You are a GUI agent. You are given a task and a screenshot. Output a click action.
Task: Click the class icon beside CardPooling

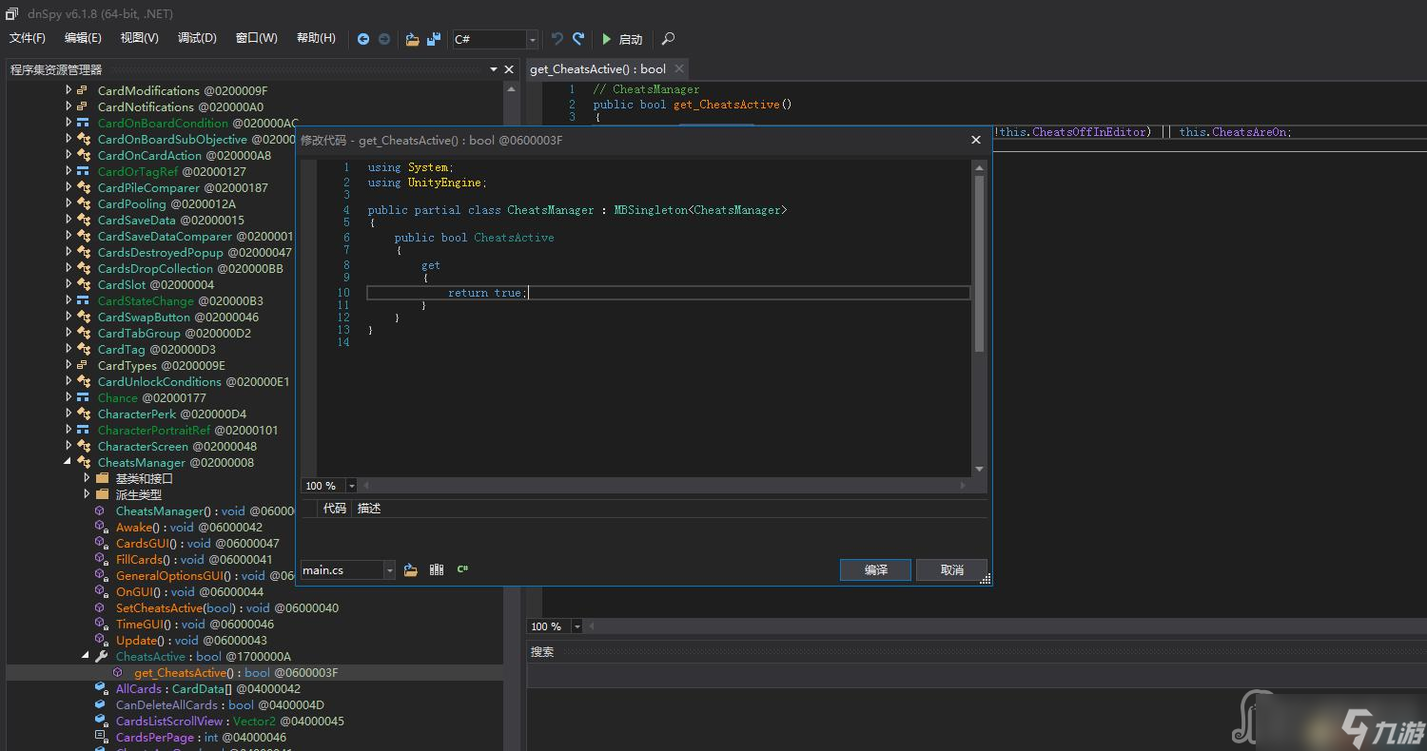pyautogui.click(x=84, y=203)
